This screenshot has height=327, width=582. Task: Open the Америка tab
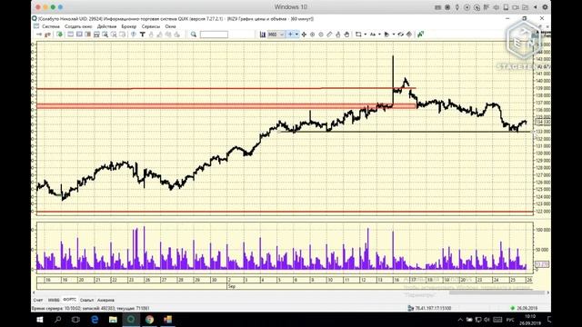pyautogui.click(x=105, y=300)
